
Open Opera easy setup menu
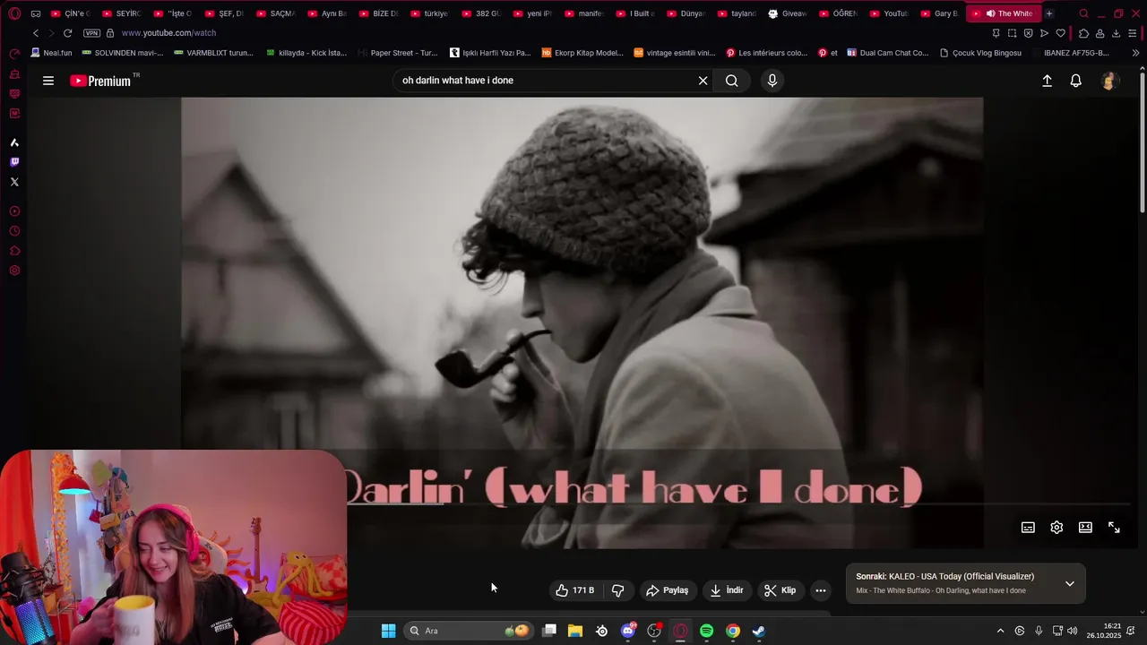coord(1133,33)
